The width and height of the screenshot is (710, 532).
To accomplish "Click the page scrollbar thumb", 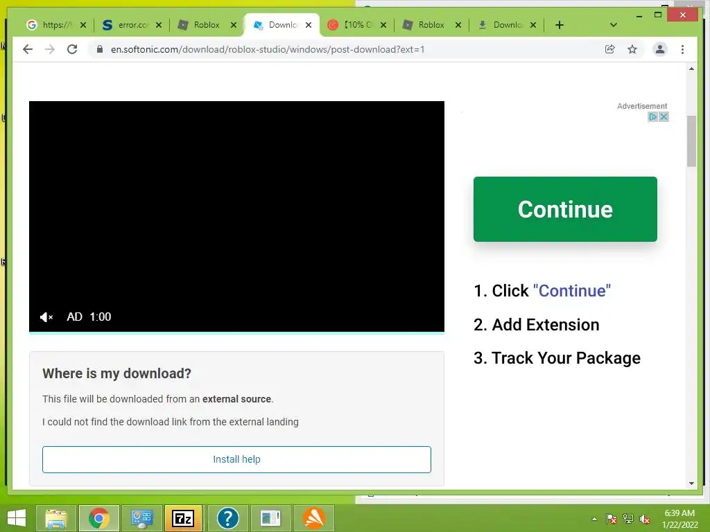I will 691,141.
